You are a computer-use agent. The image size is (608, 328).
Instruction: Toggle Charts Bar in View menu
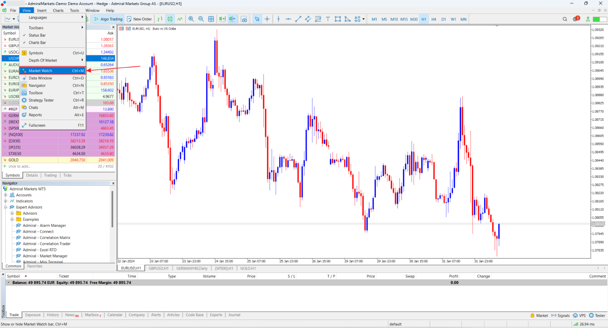tap(53, 43)
